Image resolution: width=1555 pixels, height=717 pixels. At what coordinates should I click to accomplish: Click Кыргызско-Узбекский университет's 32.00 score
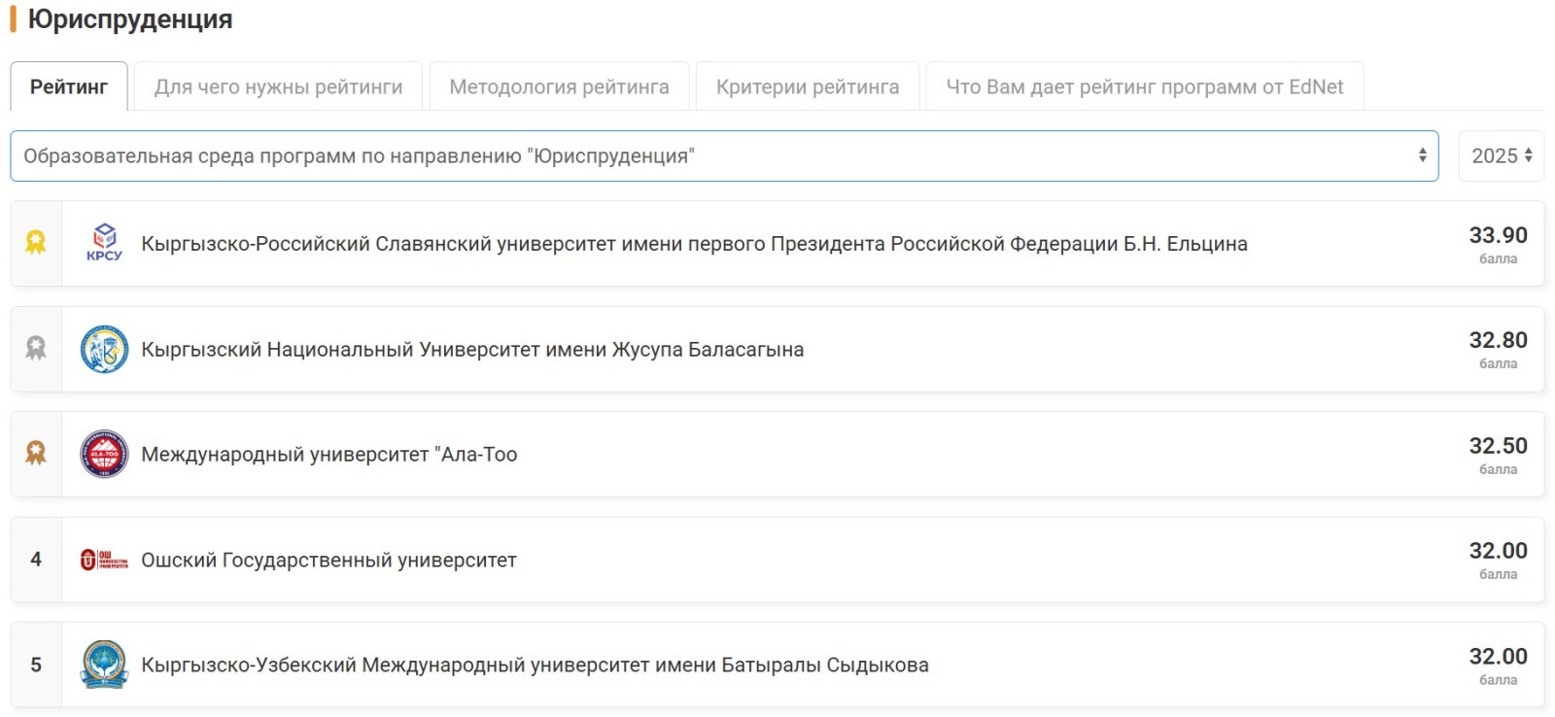(1498, 657)
